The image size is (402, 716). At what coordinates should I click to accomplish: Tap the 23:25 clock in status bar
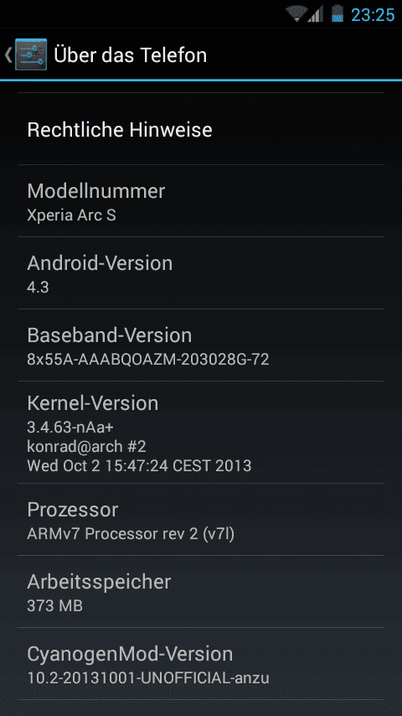(373, 15)
